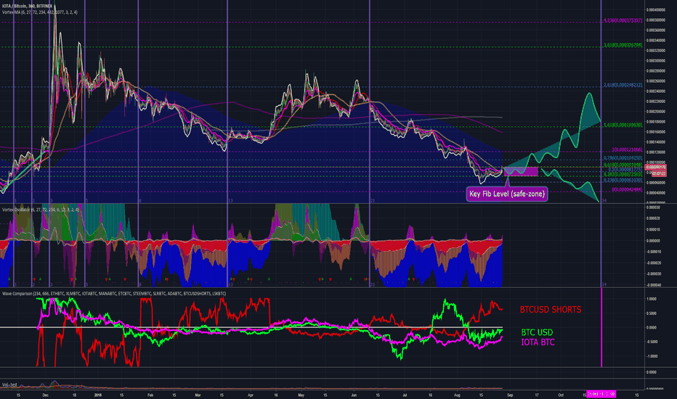The width and height of the screenshot is (677, 399).
Task: Select the magenta safe-zone rectangle drawing
Action: pyautogui.click(x=521, y=172)
